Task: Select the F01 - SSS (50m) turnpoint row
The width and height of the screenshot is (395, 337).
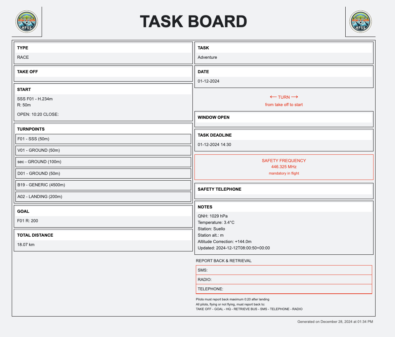Action: click(103, 139)
